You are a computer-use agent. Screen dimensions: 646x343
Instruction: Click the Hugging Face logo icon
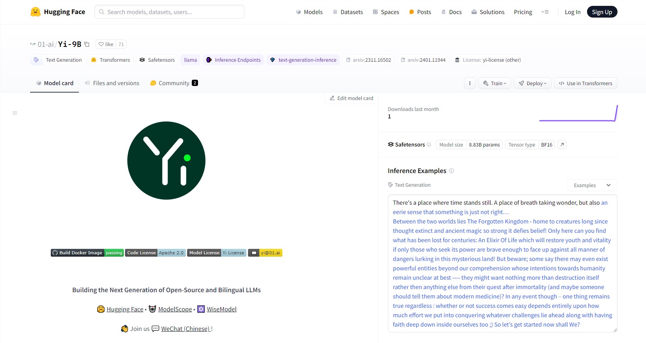pos(36,12)
